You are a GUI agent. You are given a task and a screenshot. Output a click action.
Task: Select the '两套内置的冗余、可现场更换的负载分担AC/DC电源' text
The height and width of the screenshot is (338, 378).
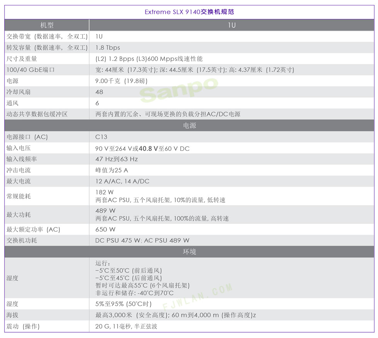(168, 114)
